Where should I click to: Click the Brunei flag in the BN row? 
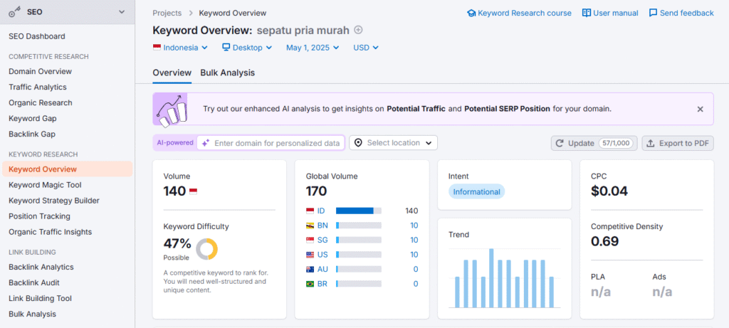click(x=310, y=226)
